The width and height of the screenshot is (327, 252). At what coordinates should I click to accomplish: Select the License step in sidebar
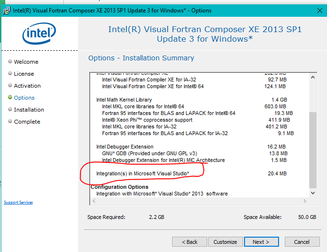(x=24, y=74)
